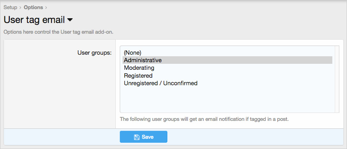This screenshot has height=149, width=347.
Task: Select Registered user group
Action: (227, 76)
